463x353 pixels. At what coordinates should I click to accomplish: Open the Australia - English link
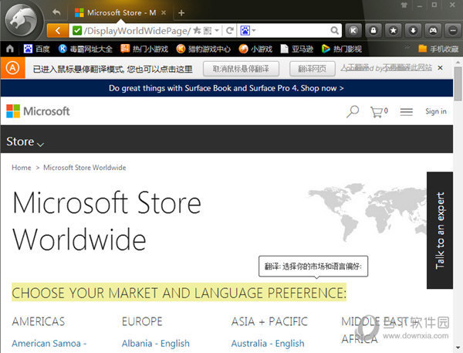(267, 343)
